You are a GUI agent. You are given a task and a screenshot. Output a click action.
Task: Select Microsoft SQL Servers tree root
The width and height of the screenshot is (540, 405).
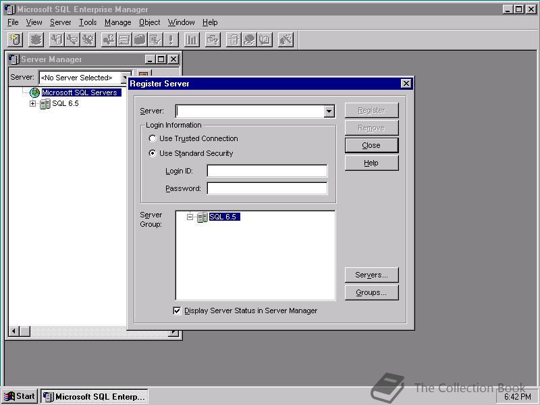[x=80, y=92]
